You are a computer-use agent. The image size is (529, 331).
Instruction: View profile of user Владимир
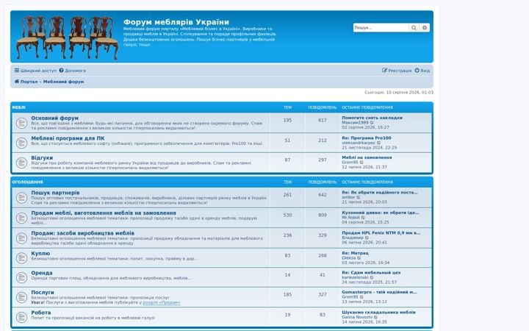coord(353,238)
